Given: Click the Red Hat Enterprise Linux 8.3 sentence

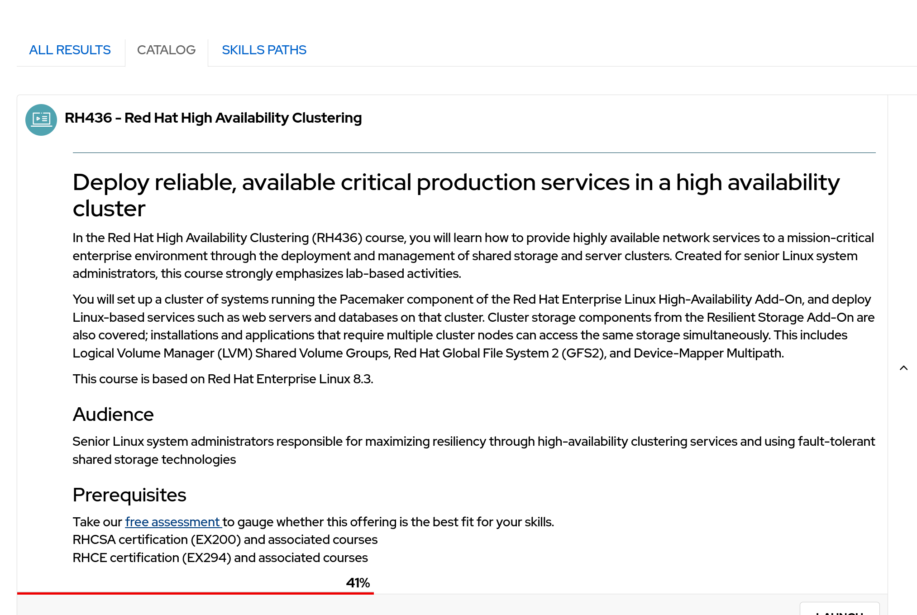Looking at the screenshot, I should (x=223, y=379).
